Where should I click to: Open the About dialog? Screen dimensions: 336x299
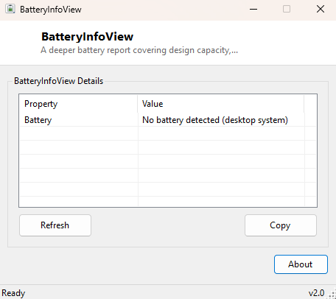[301, 264]
